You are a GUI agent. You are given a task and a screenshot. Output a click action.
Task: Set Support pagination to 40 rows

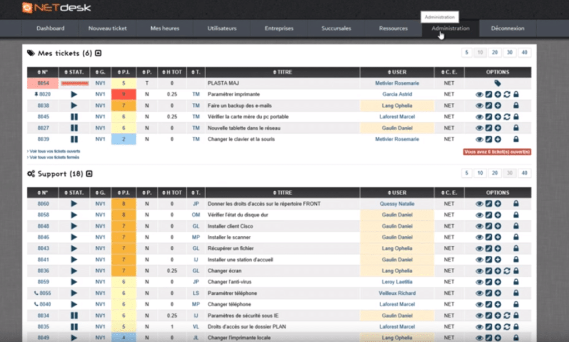point(525,173)
